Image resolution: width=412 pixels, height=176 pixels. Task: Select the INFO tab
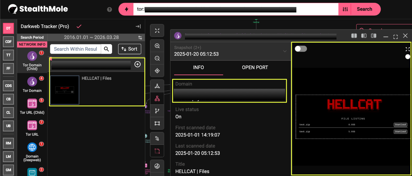[198, 67]
